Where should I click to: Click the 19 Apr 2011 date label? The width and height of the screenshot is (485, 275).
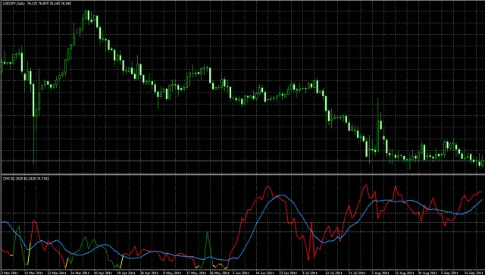[127, 273]
